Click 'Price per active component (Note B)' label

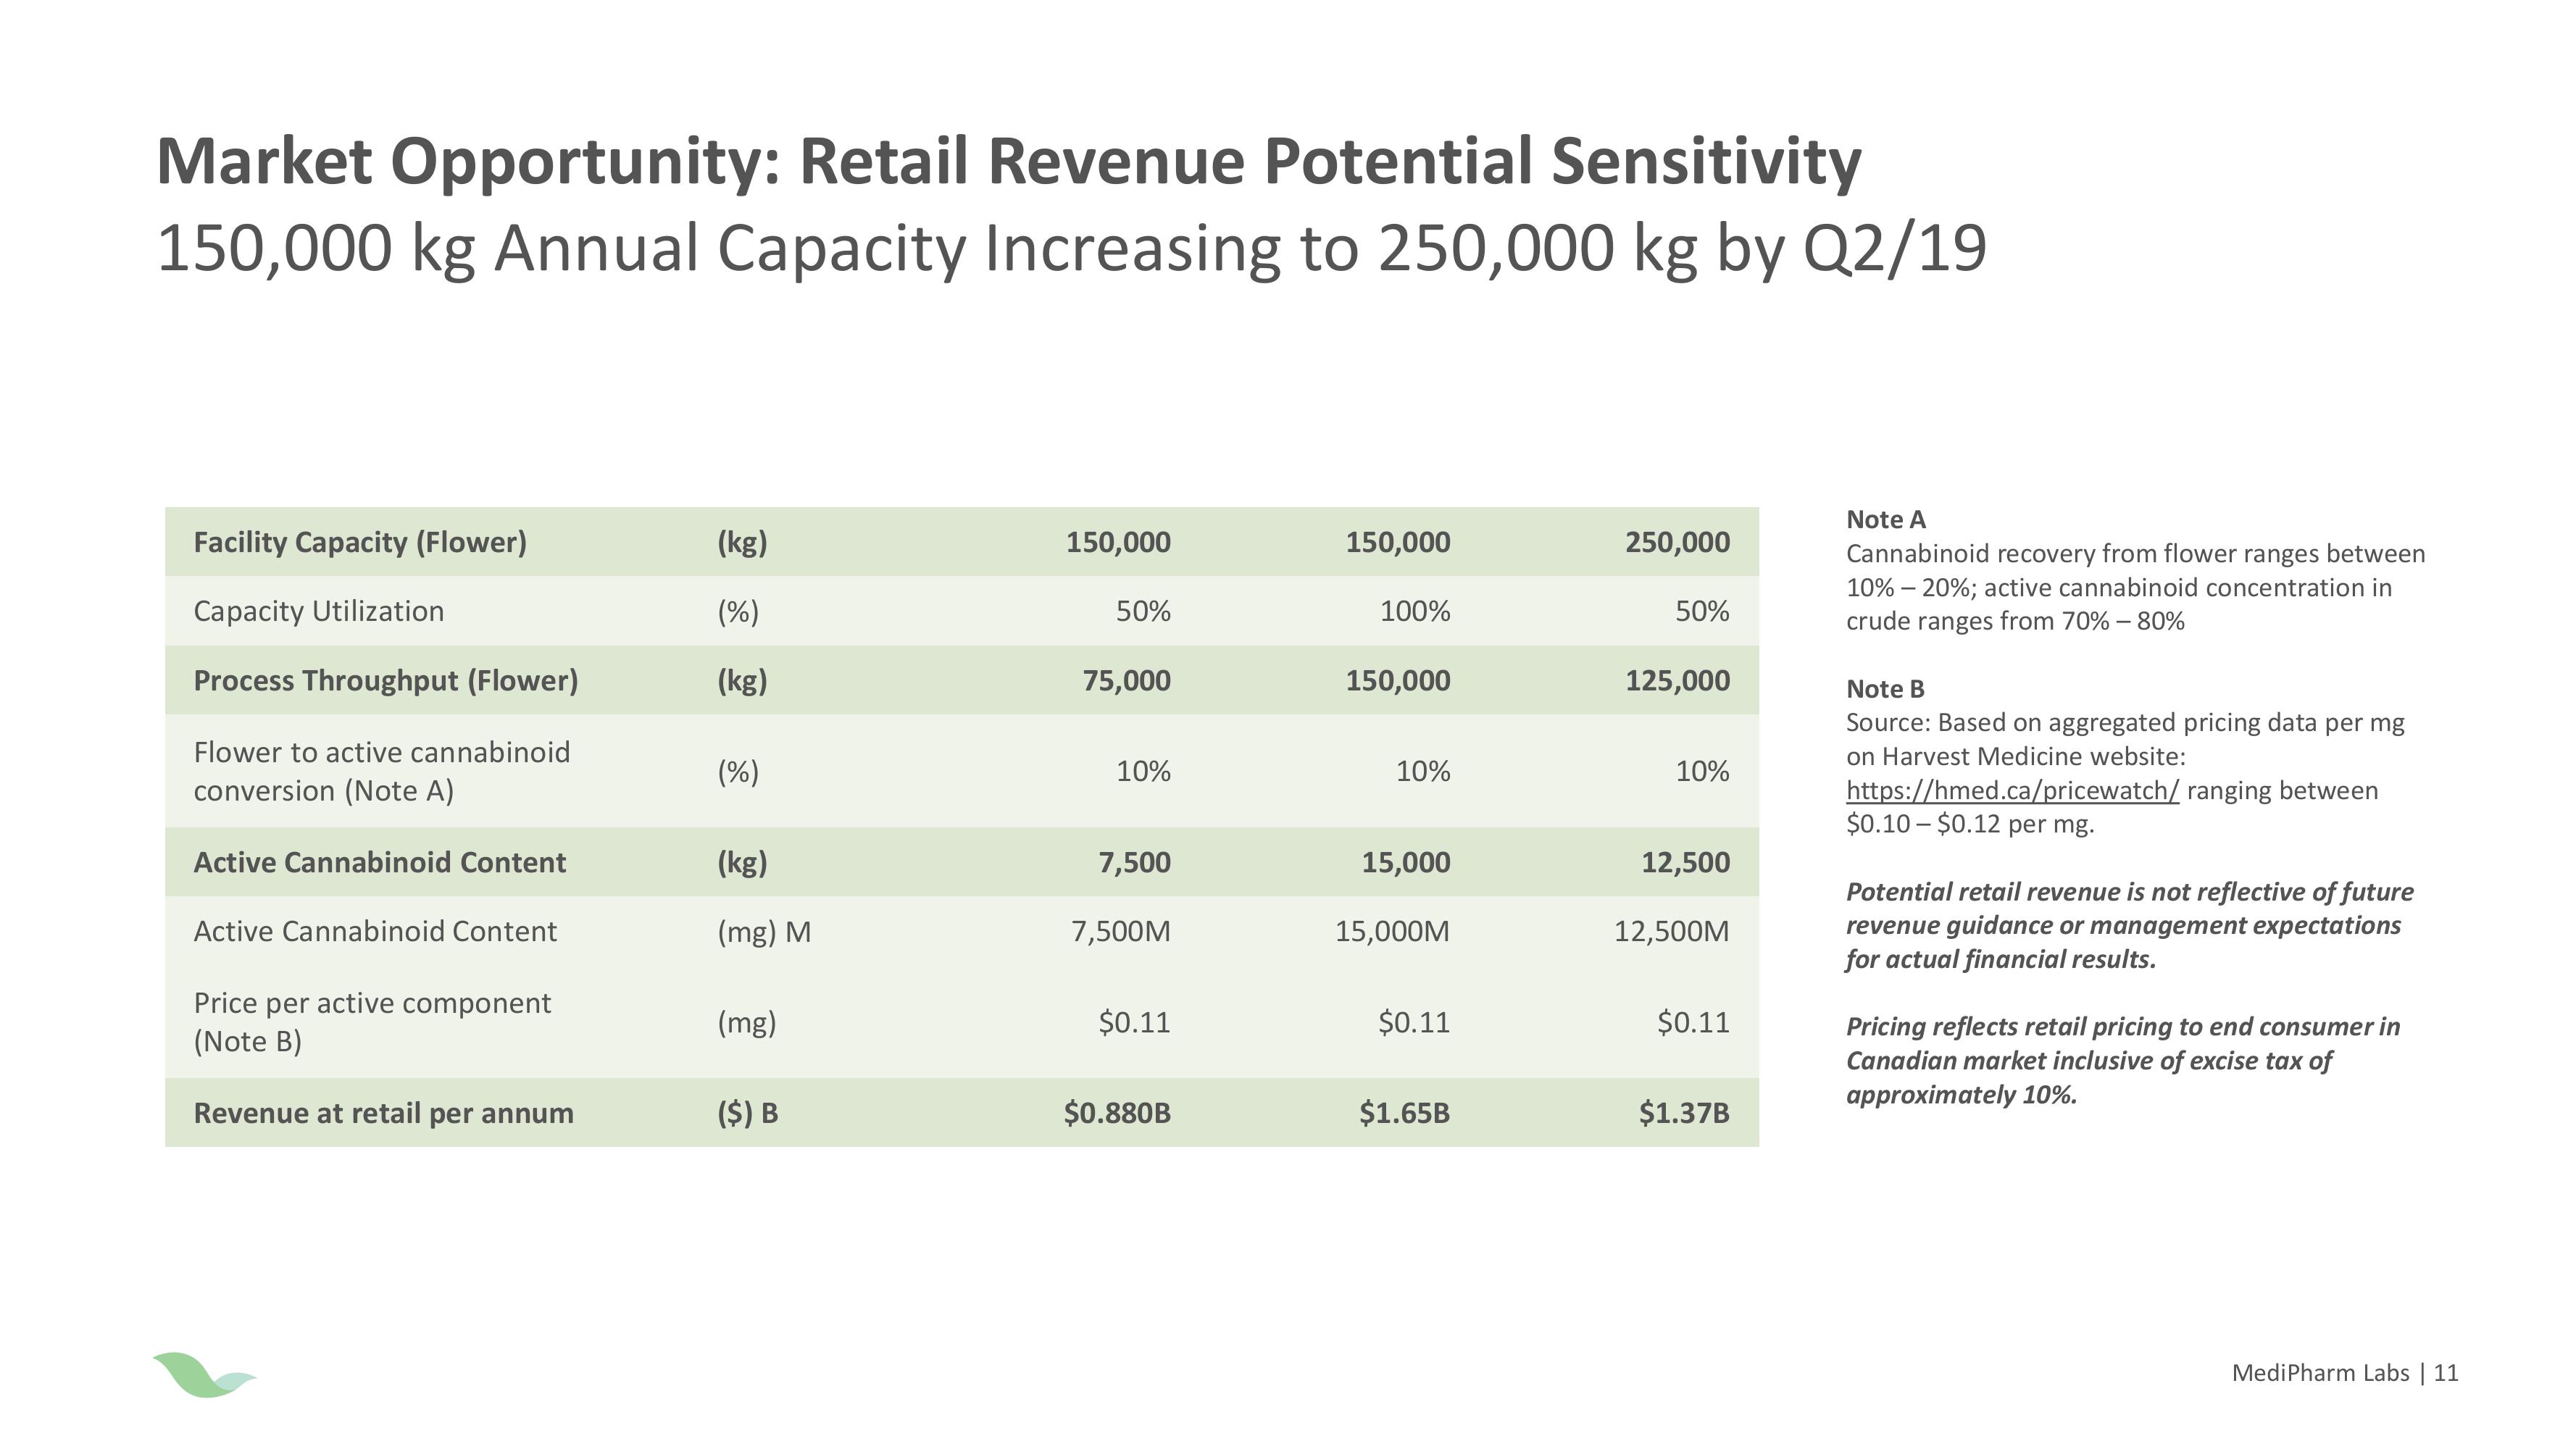pyautogui.click(x=372, y=1022)
